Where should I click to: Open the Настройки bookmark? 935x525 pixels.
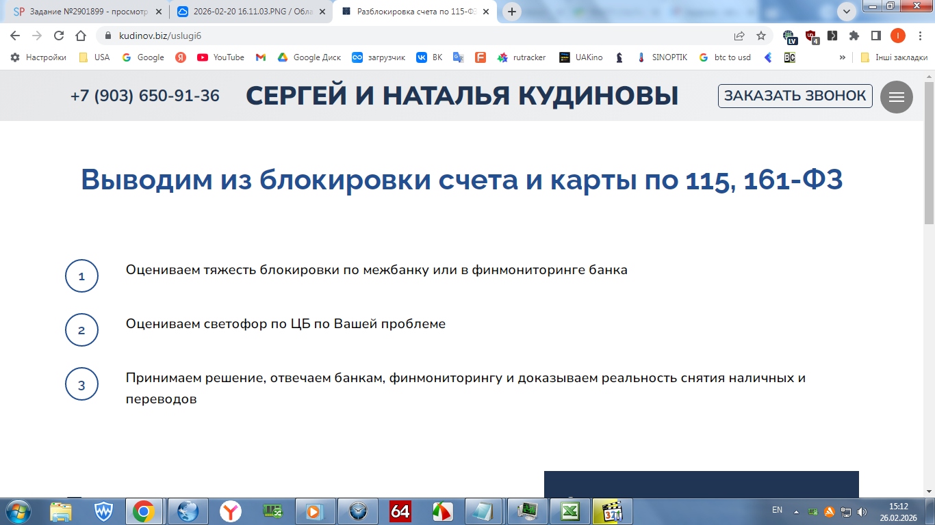point(39,57)
